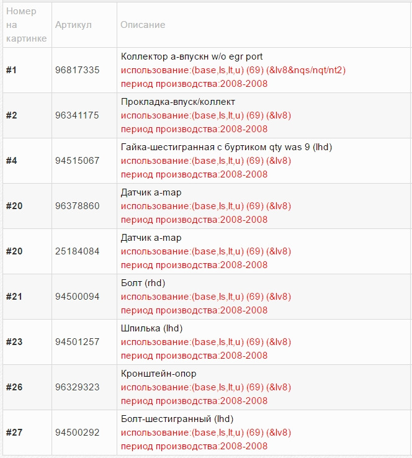Click the Шпилька (lhd) description

click(151, 328)
